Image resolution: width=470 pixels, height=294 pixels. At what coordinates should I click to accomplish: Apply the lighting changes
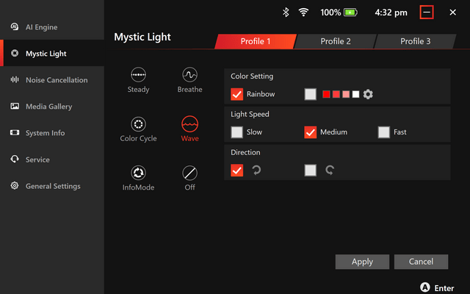pos(362,262)
